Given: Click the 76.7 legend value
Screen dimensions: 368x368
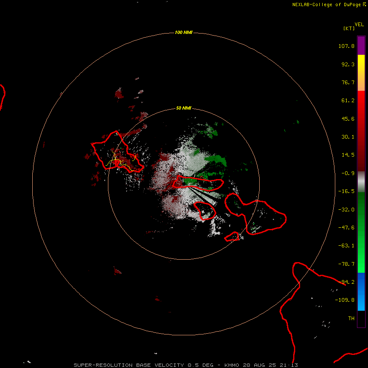Looking at the screenshot, I should coord(348,82).
